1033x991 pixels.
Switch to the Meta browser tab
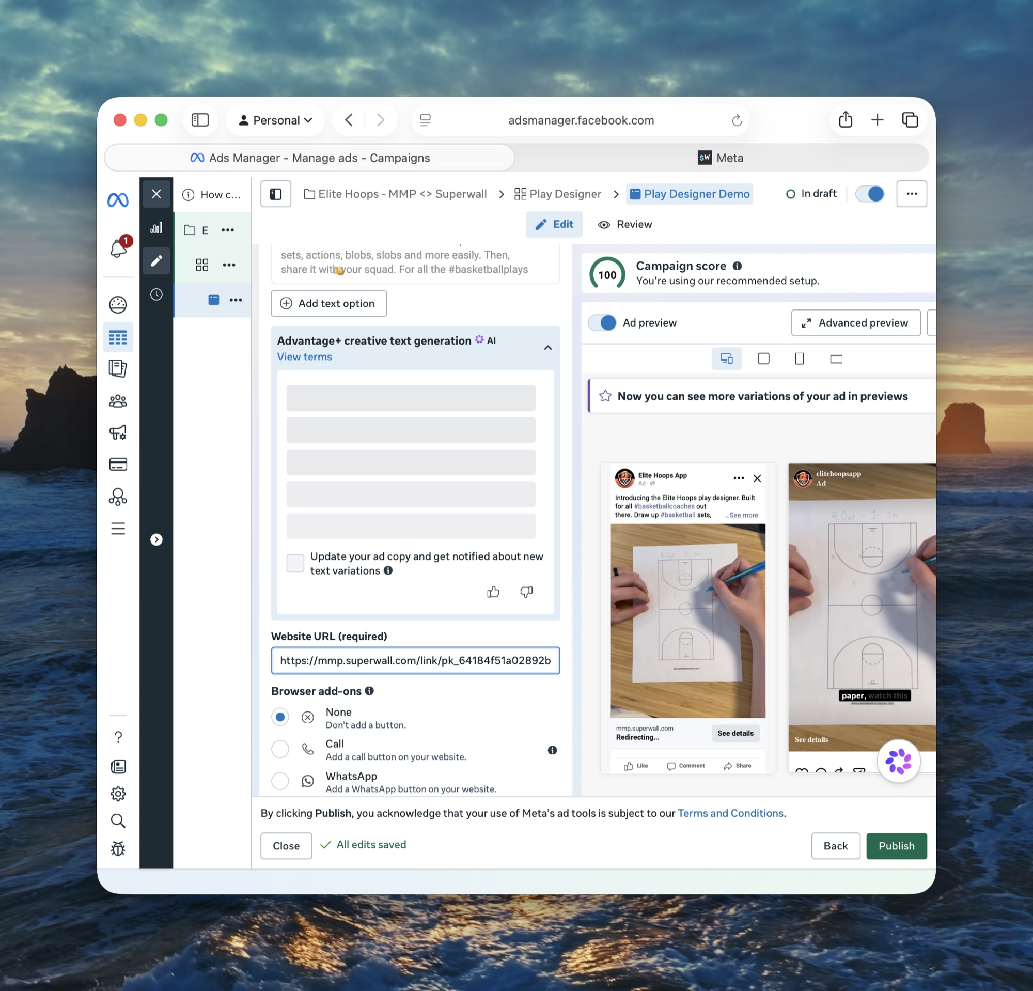tap(721, 158)
